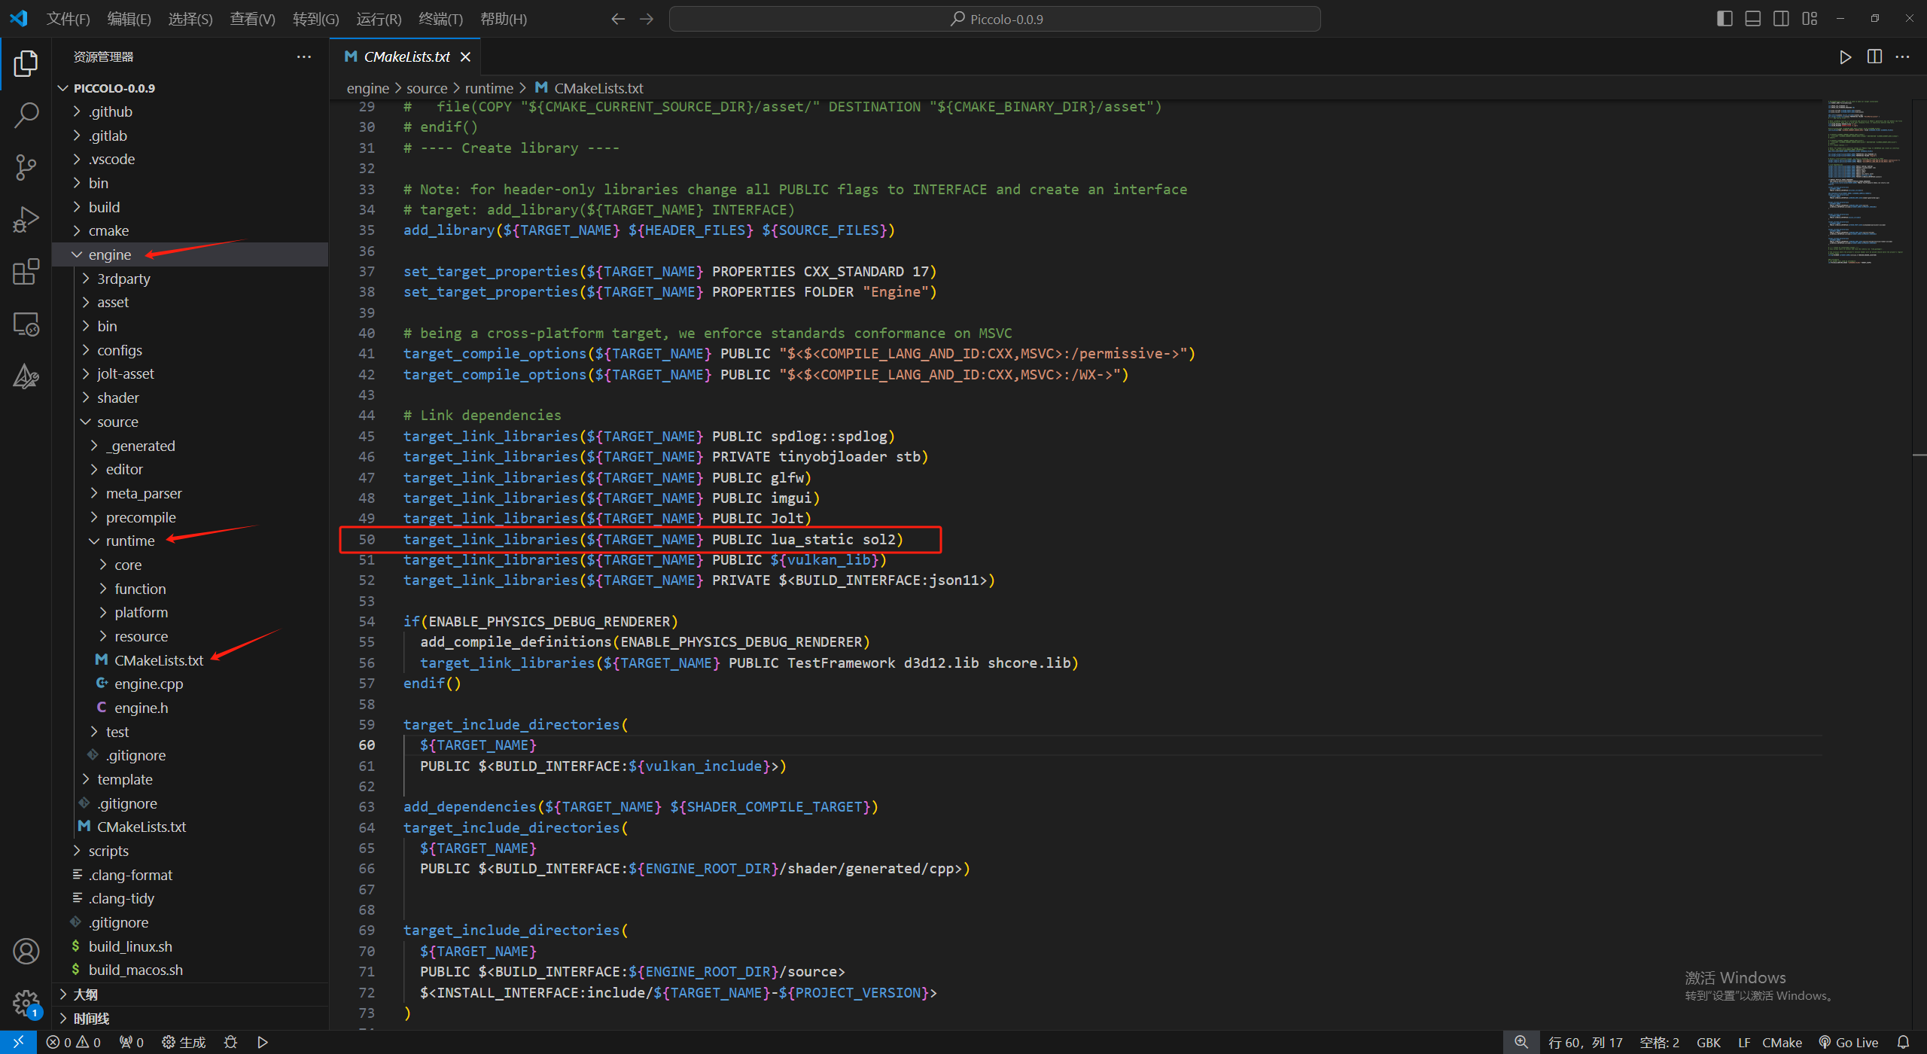1927x1054 pixels.
Task: Toggle the primary sidebar layout button
Action: 1725,19
